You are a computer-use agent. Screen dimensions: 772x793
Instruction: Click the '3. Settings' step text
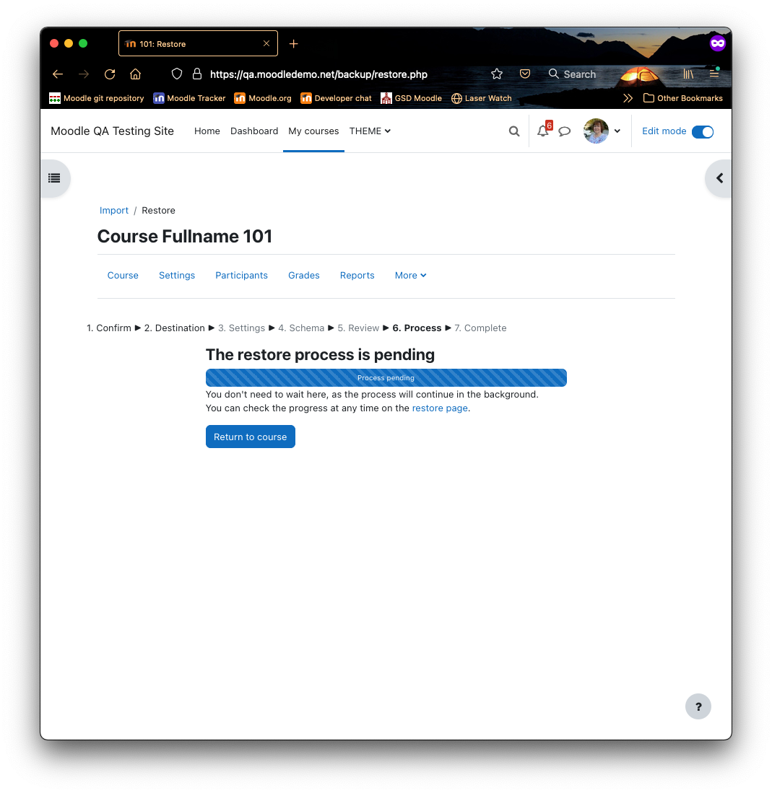(x=241, y=328)
